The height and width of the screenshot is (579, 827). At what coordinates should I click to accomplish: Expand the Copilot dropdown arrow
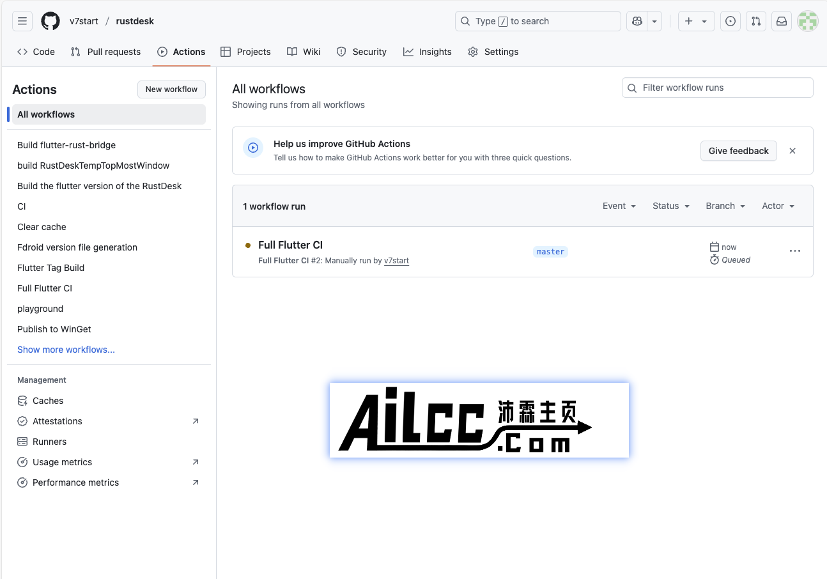(654, 21)
